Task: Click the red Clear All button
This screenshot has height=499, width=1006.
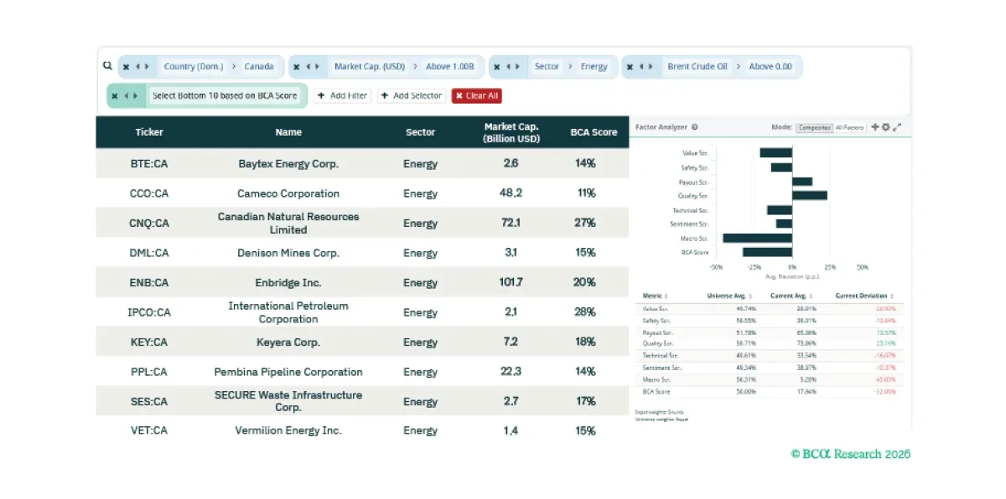Action: pos(477,95)
